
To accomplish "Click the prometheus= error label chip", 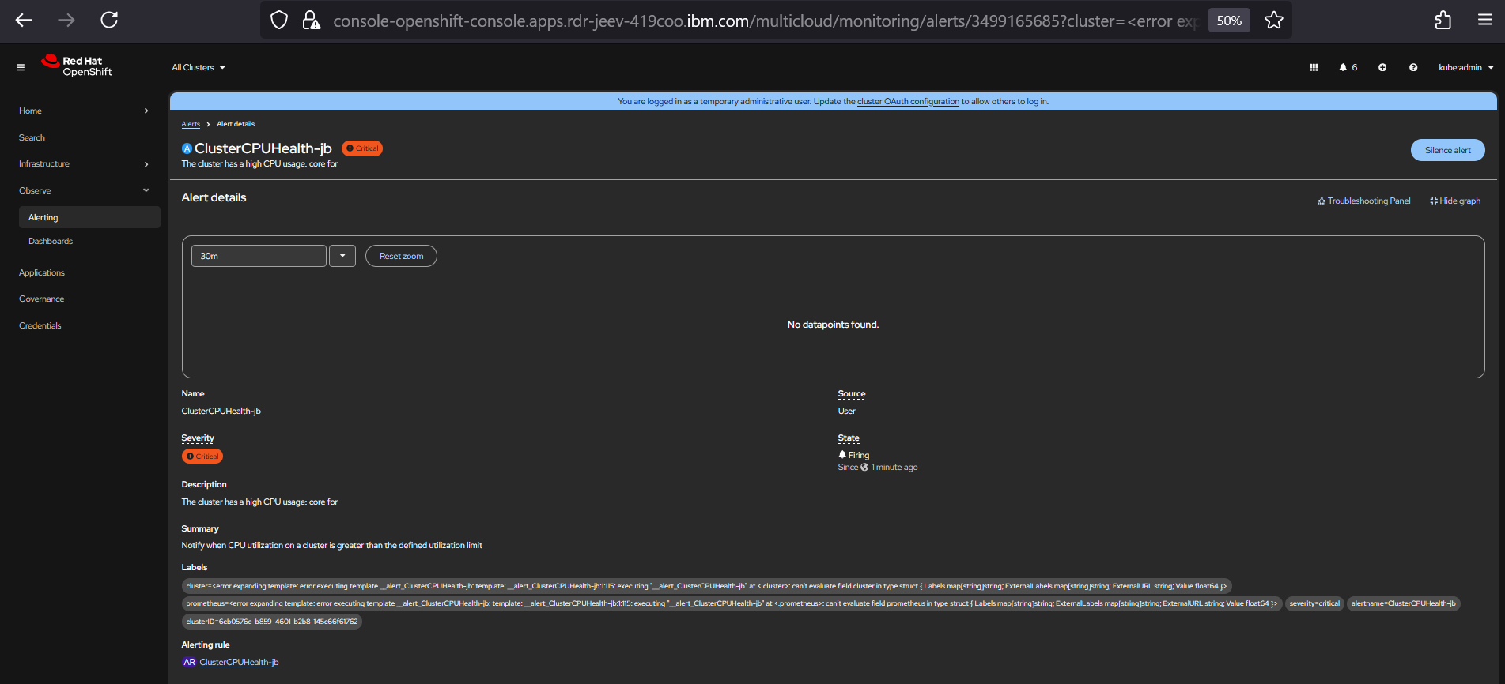I will (732, 603).
